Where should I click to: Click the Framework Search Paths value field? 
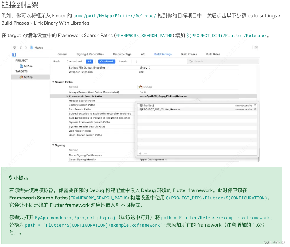[163, 96]
